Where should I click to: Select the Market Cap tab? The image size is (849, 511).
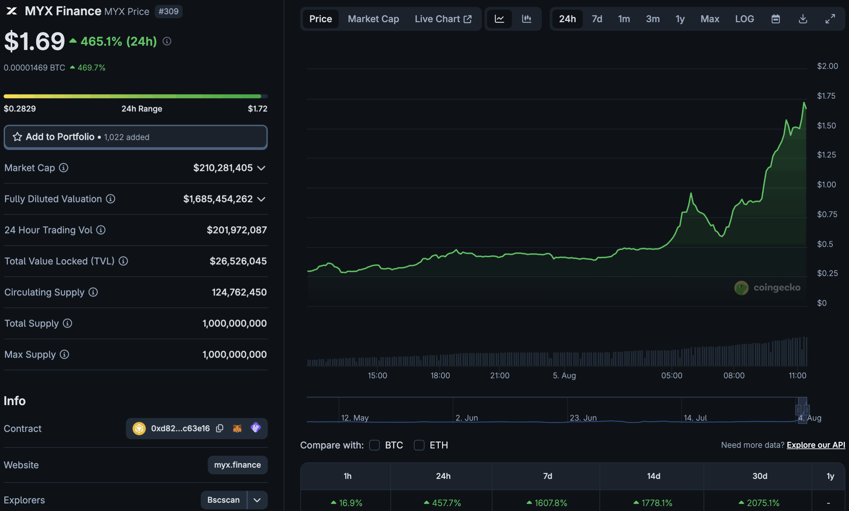point(373,19)
